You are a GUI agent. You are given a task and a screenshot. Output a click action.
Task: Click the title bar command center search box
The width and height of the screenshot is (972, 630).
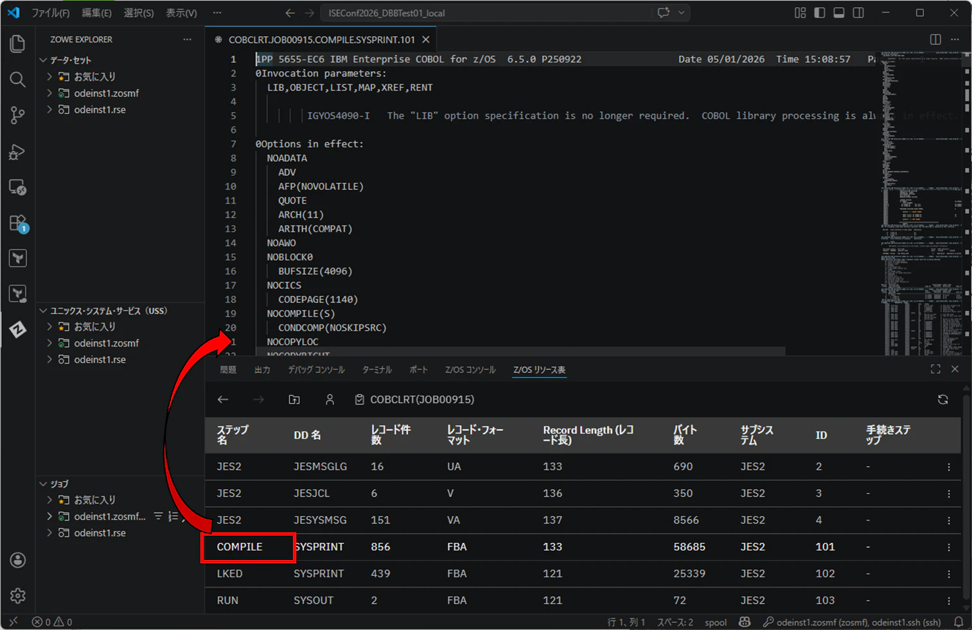[486, 13]
